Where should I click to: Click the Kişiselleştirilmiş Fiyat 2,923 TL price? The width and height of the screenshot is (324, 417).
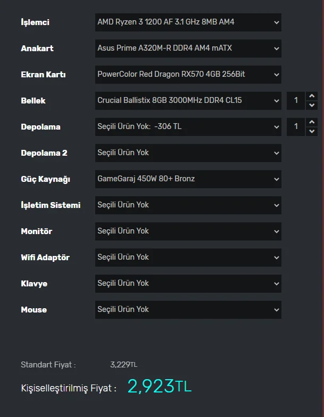point(159,386)
